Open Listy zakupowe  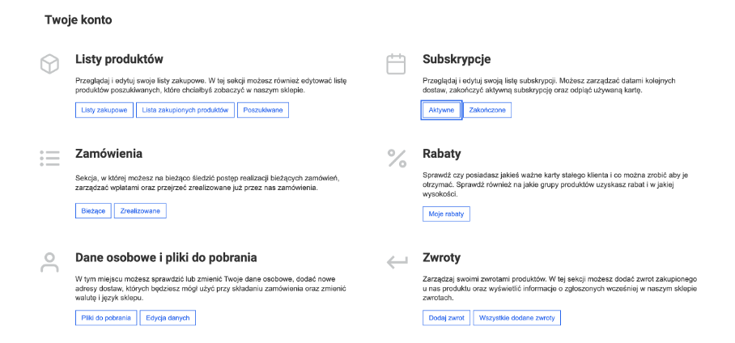(x=104, y=110)
